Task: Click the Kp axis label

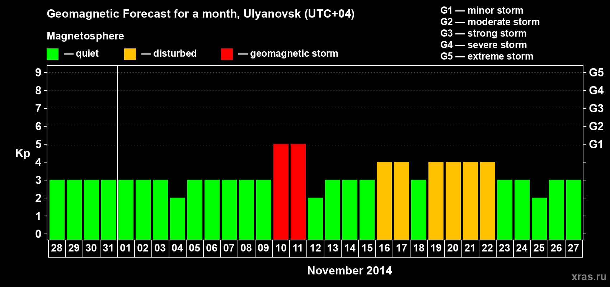Action: [23, 153]
